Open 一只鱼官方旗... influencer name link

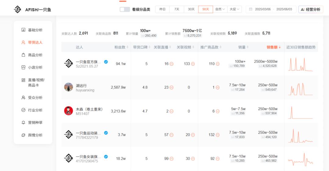pos(88,62)
